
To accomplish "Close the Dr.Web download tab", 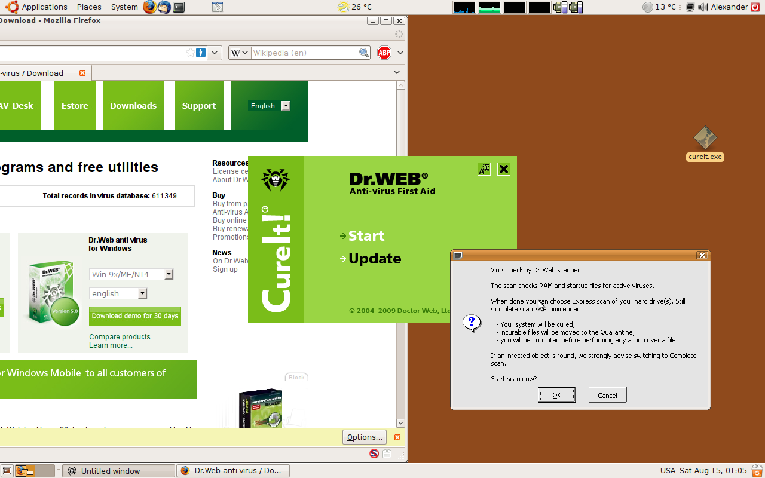I will click(82, 73).
